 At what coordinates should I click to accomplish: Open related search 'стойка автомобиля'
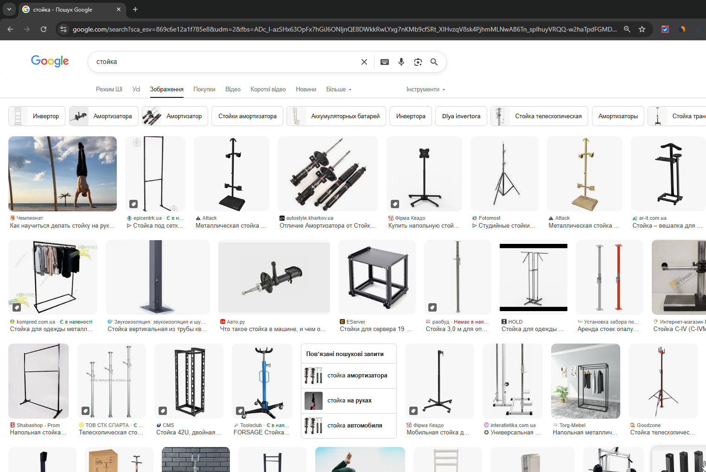pos(349,426)
